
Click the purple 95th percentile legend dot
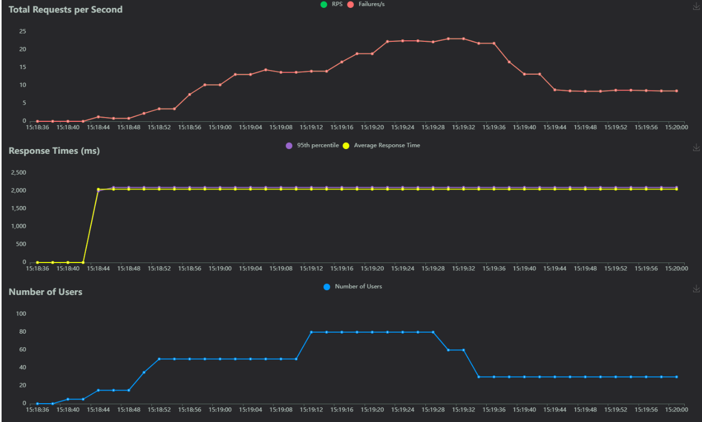click(x=289, y=146)
